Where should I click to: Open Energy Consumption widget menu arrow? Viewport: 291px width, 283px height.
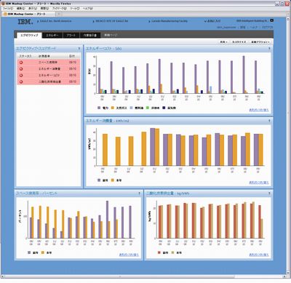(x=269, y=121)
